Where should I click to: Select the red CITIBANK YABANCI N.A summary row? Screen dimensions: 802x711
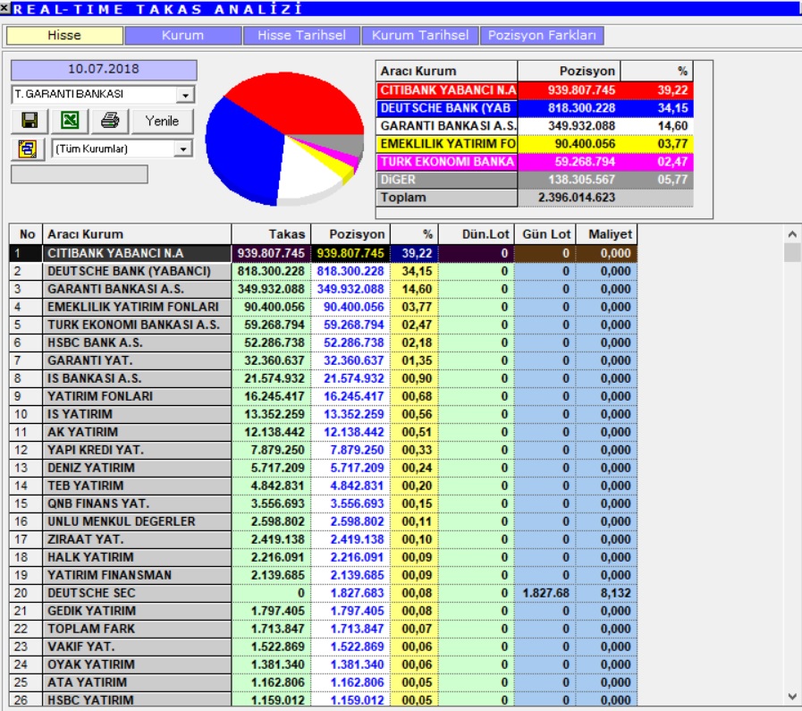(535, 90)
